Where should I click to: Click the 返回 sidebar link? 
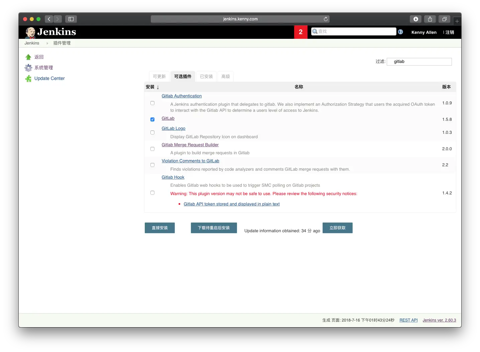click(x=39, y=57)
